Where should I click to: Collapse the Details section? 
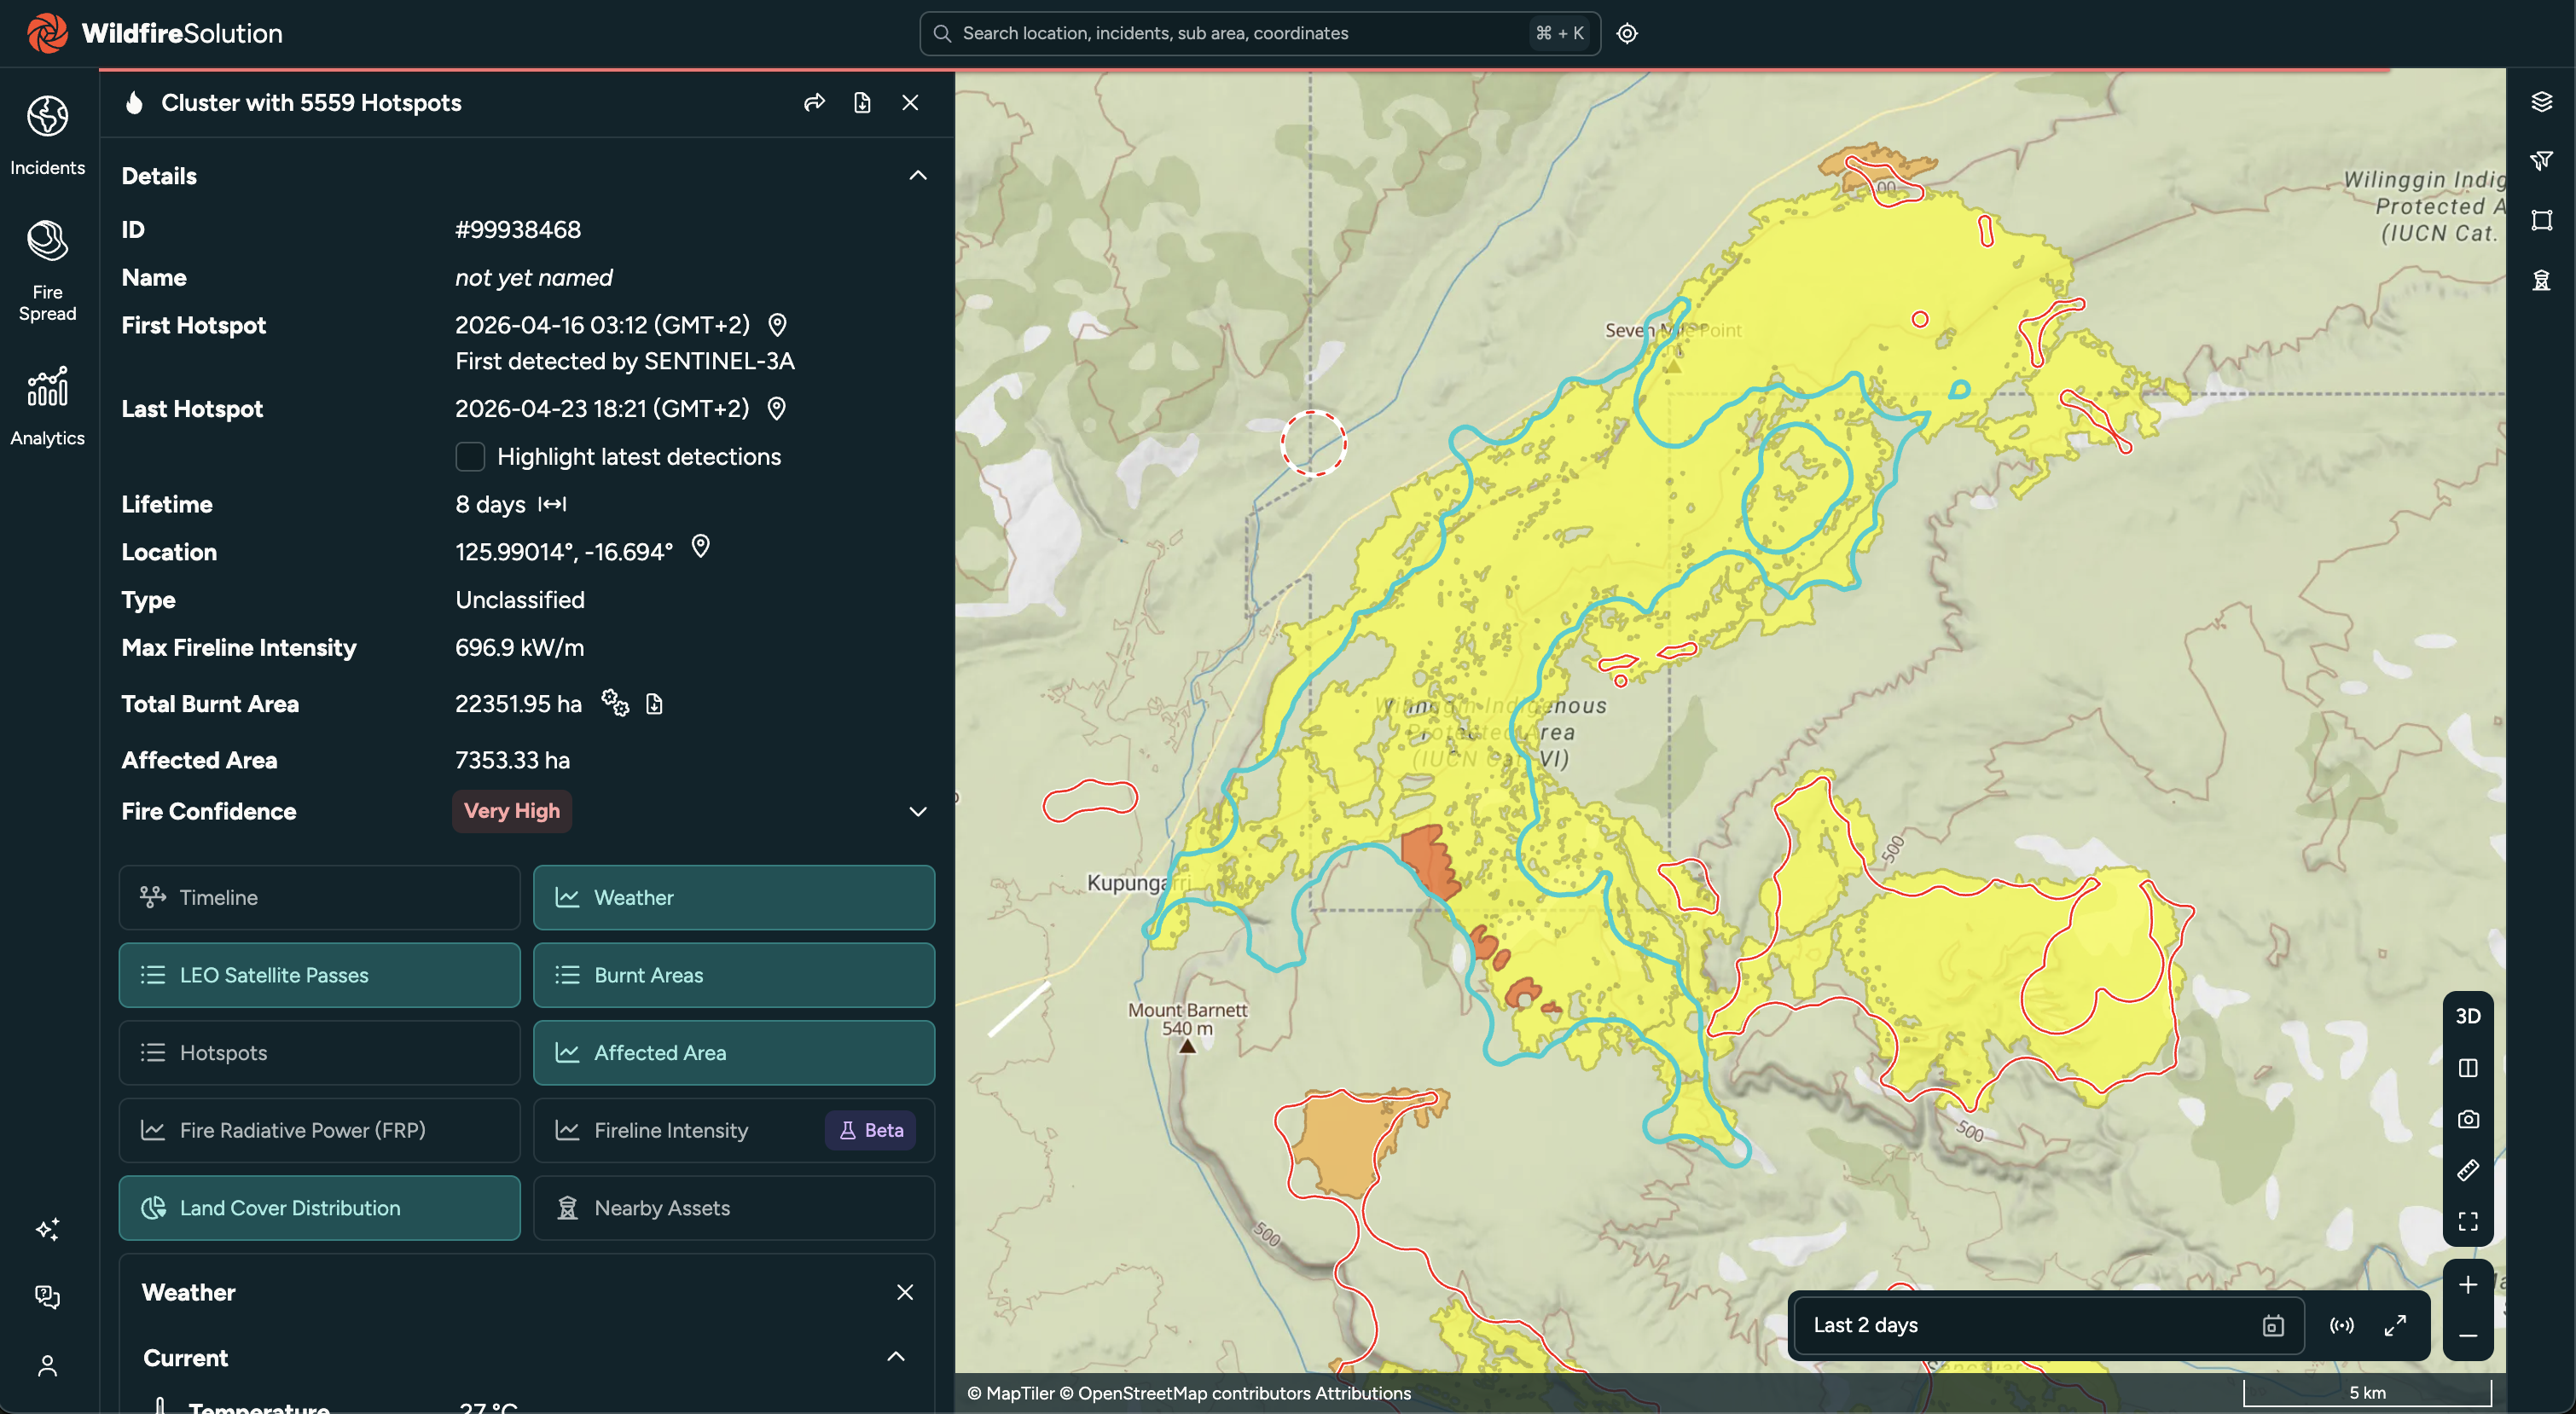coord(918,176)
